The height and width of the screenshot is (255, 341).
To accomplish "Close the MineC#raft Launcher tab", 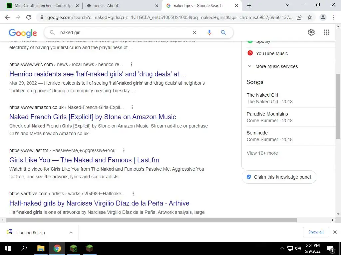I will pyautogui.click(x=77, y=6).
